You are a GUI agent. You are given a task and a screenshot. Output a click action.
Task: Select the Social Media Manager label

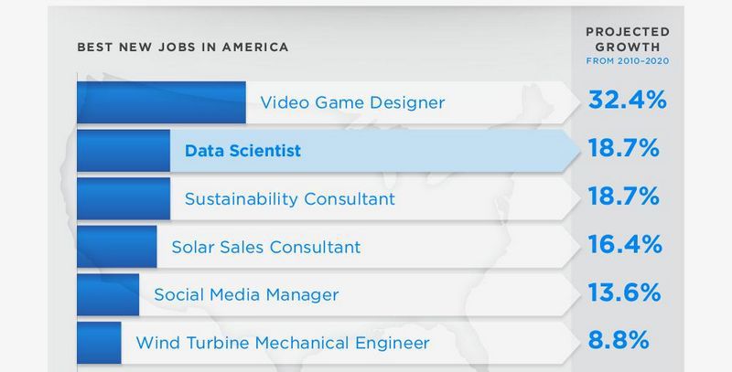pyautogui.click(x=246, y=295)
